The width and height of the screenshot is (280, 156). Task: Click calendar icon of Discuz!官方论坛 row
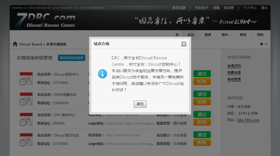(x=26, y=140)
